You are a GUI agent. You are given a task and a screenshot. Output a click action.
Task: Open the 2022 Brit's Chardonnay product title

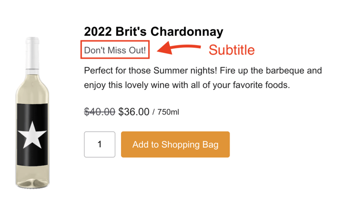pyautogui.click(x=153, y=32)
